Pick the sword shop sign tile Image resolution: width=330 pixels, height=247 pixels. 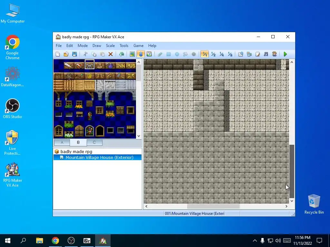coord(69,66)
